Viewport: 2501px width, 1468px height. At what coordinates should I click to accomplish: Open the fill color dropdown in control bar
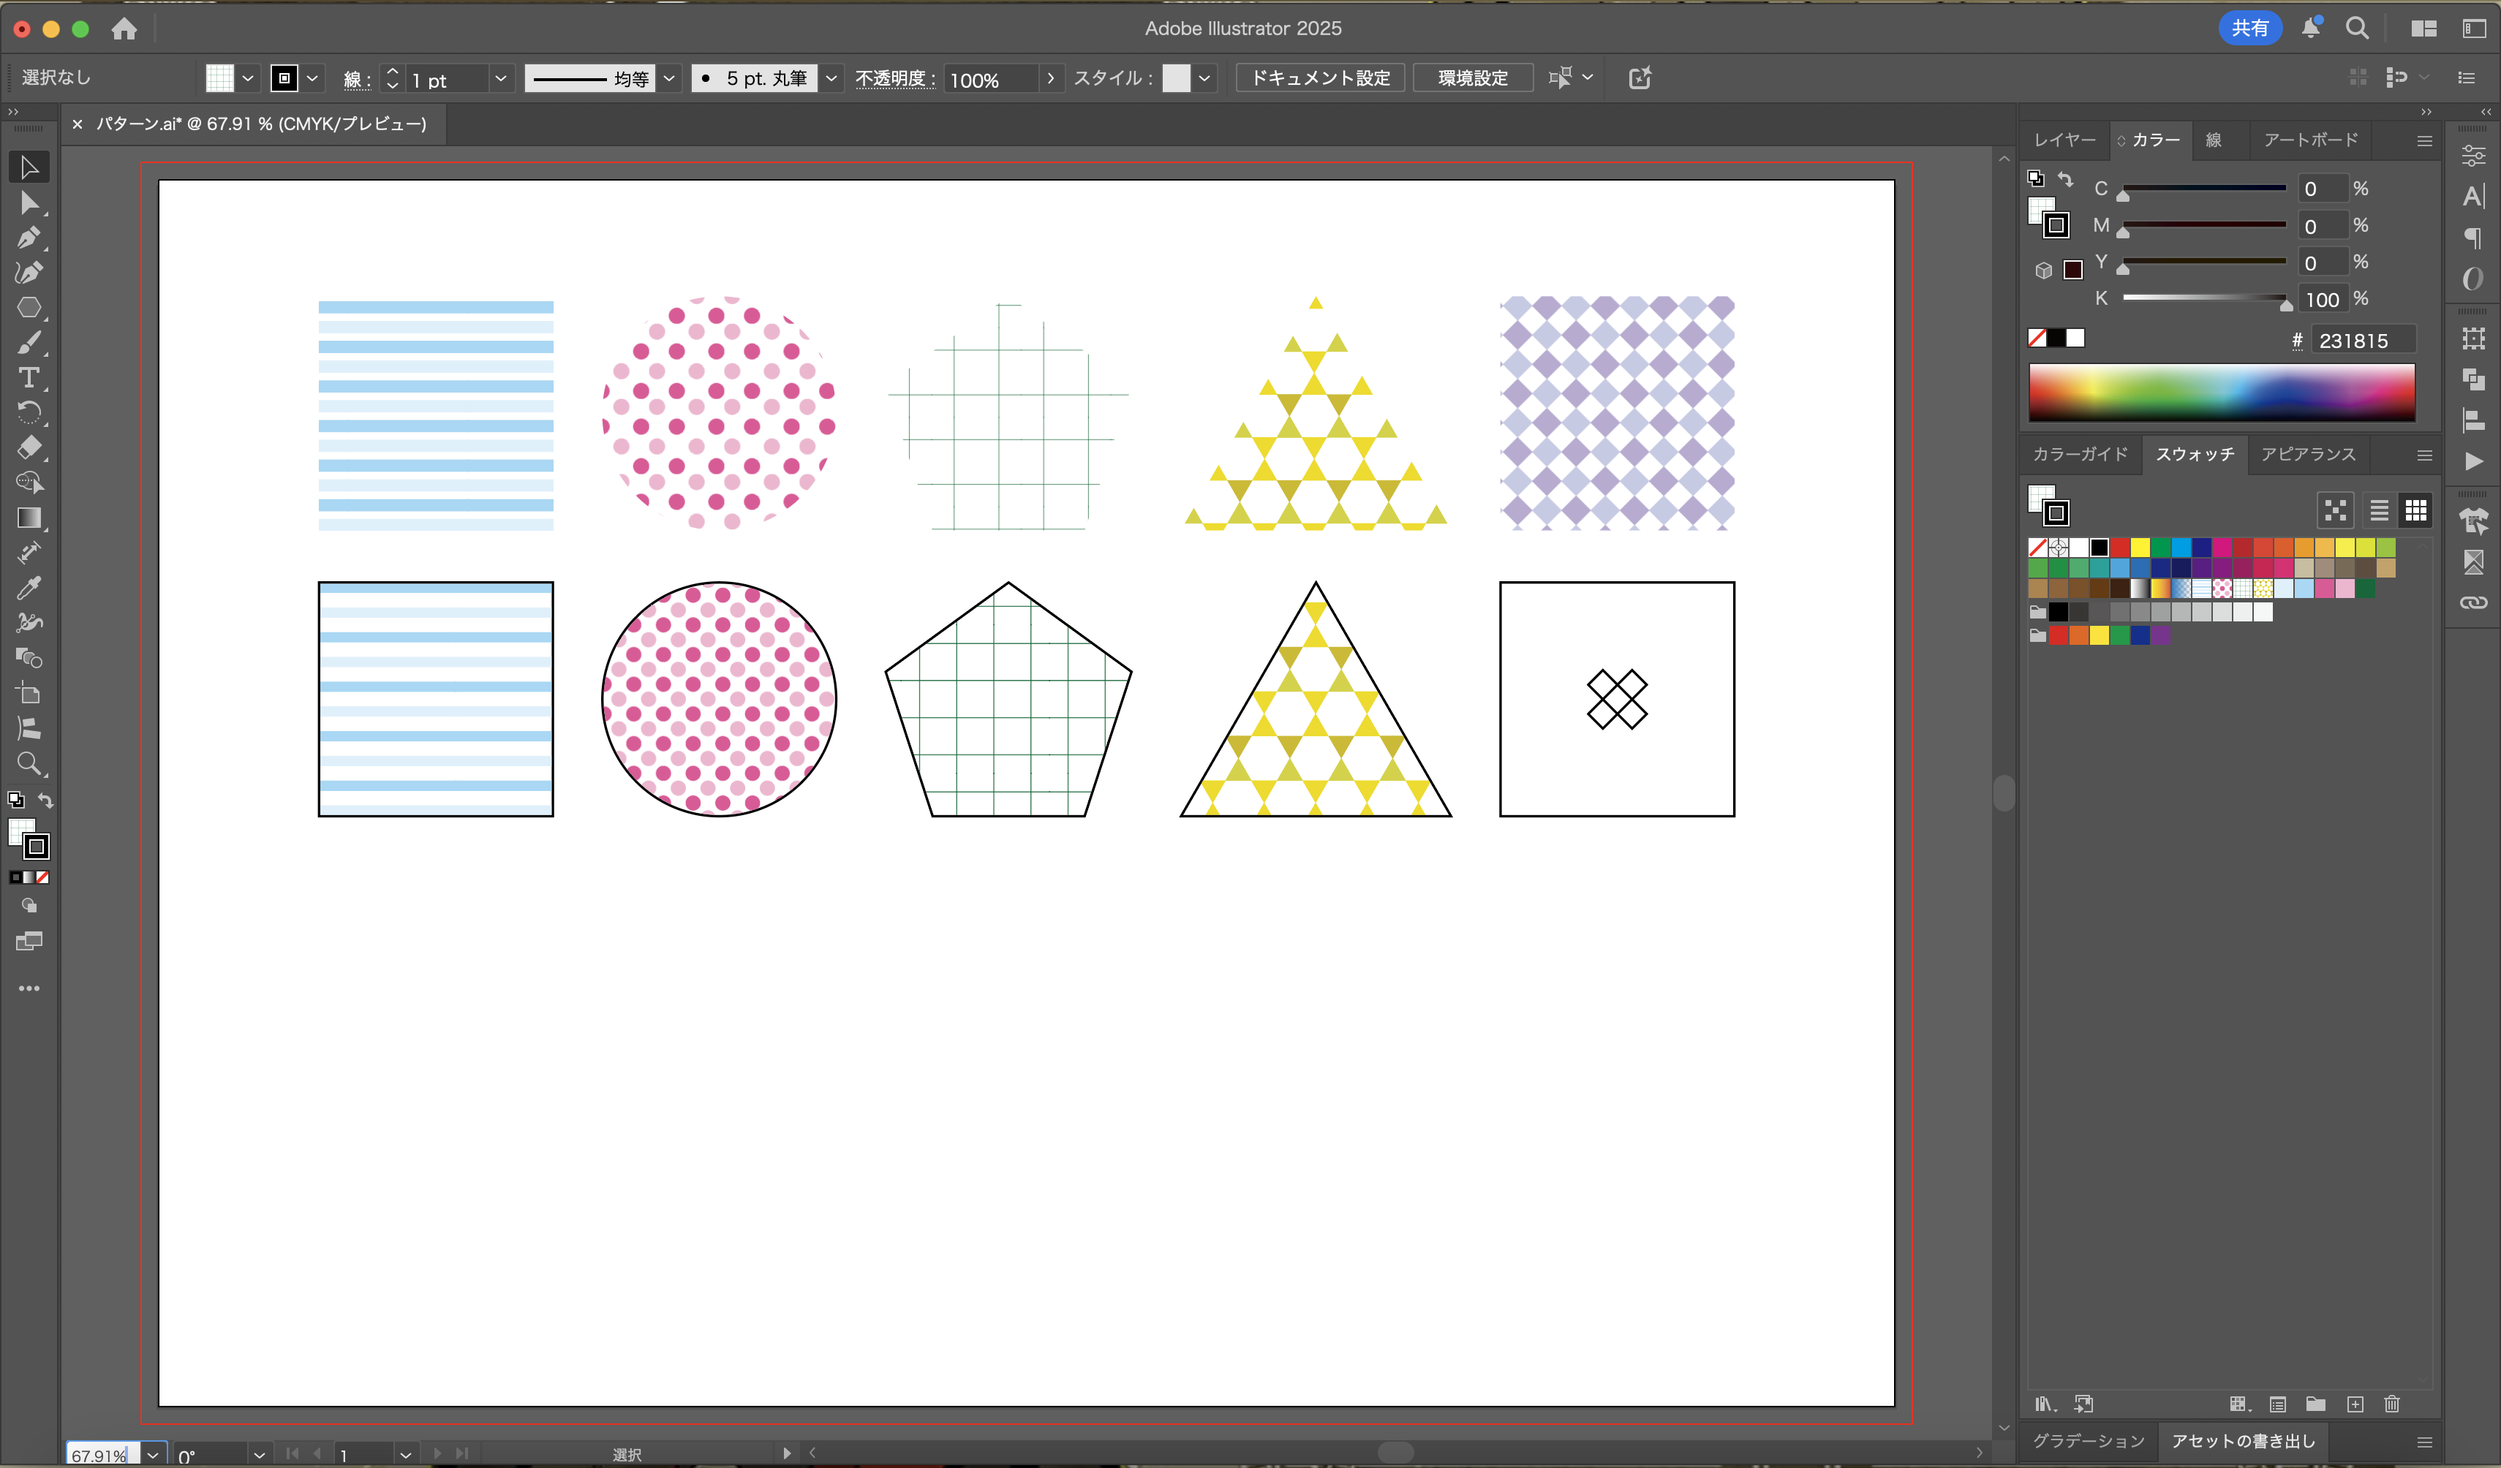[x=248, y=78]
